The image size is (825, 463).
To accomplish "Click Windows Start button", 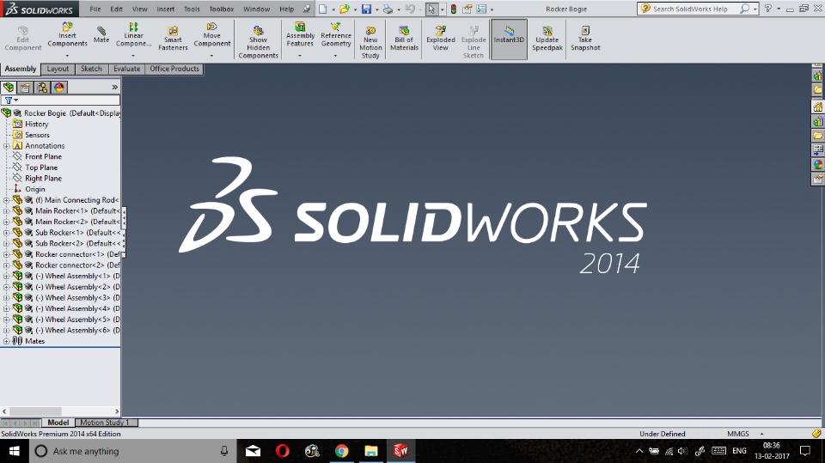I will point(15,451).
